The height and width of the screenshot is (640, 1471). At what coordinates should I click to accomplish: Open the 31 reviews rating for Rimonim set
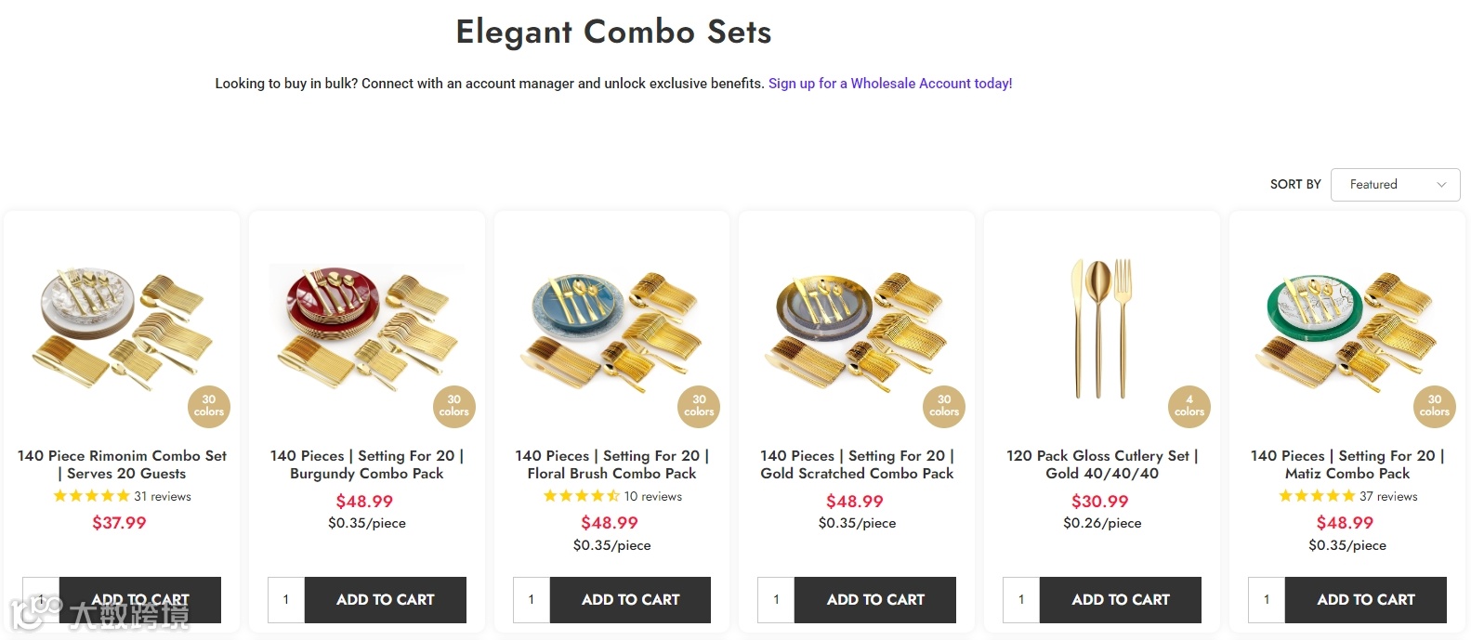tap(122, 496)
